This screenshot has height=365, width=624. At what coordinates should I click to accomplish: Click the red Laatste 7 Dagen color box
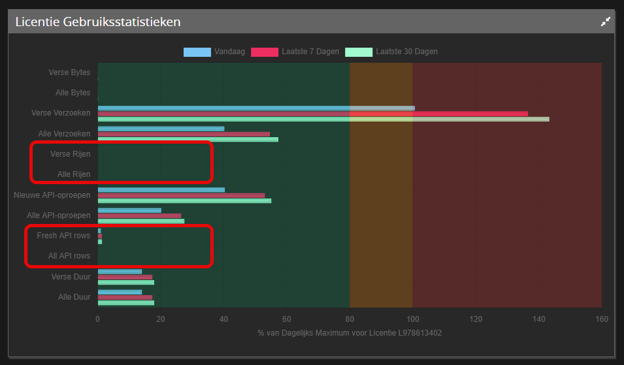point(265,52)
